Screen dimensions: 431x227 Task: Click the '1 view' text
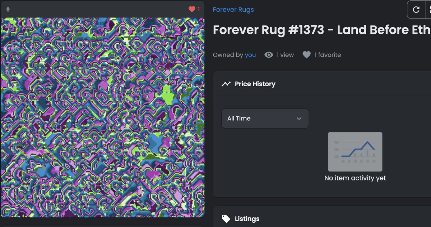pyautogui.click(x=285, y=55)
